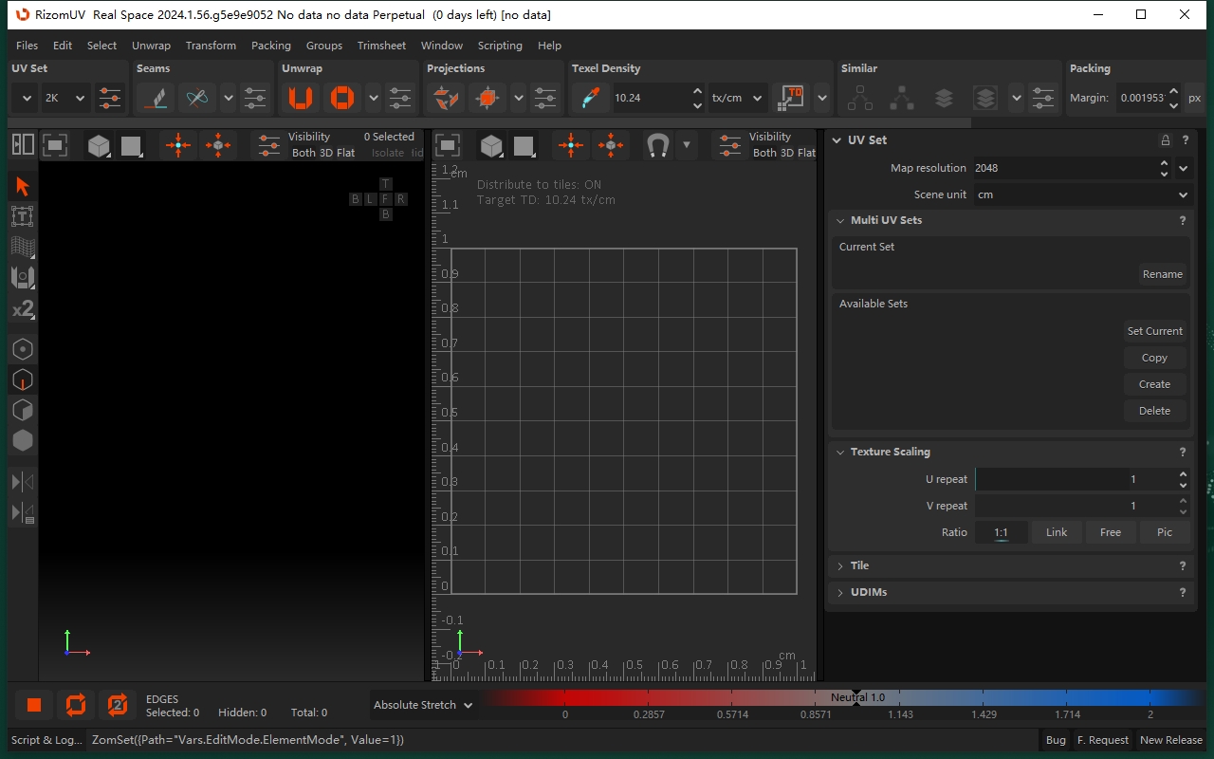
Task: Click the Map resolution 2048 field
Action: (1066, 168)
